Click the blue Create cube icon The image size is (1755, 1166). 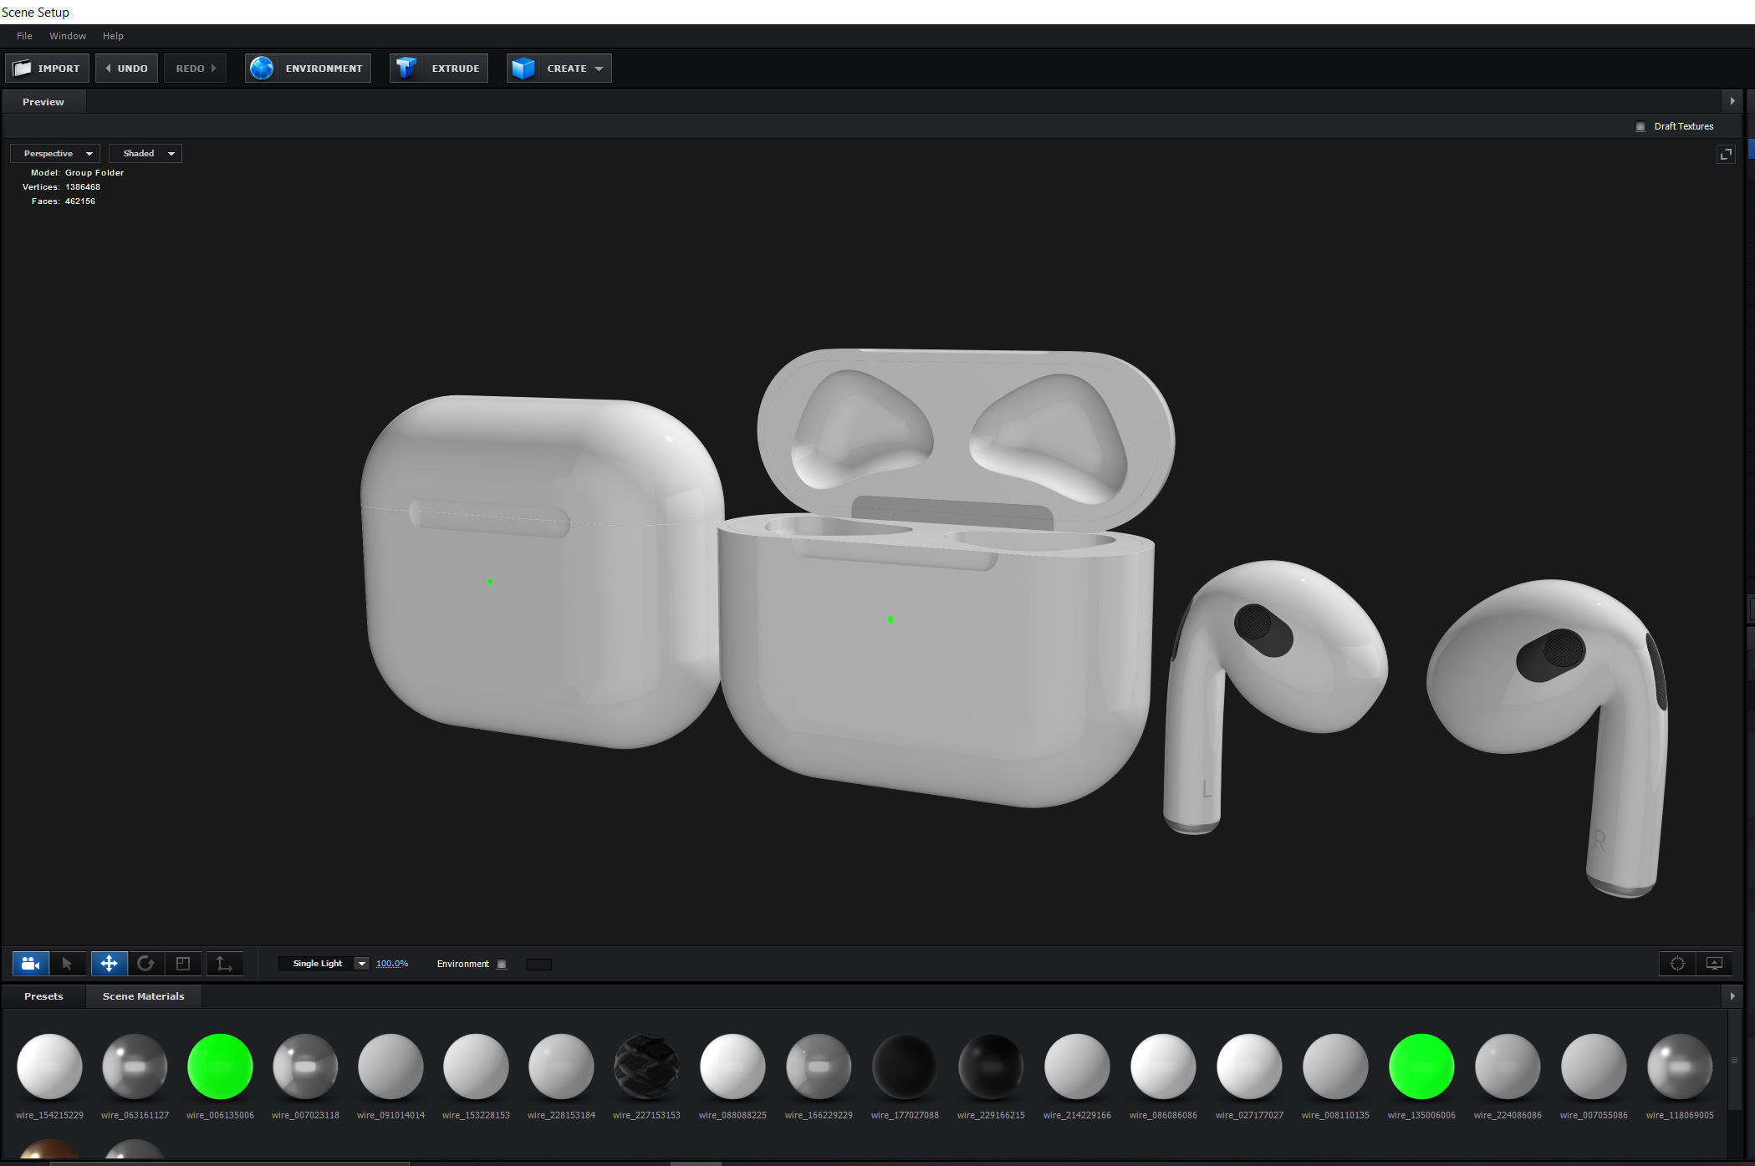523,69
